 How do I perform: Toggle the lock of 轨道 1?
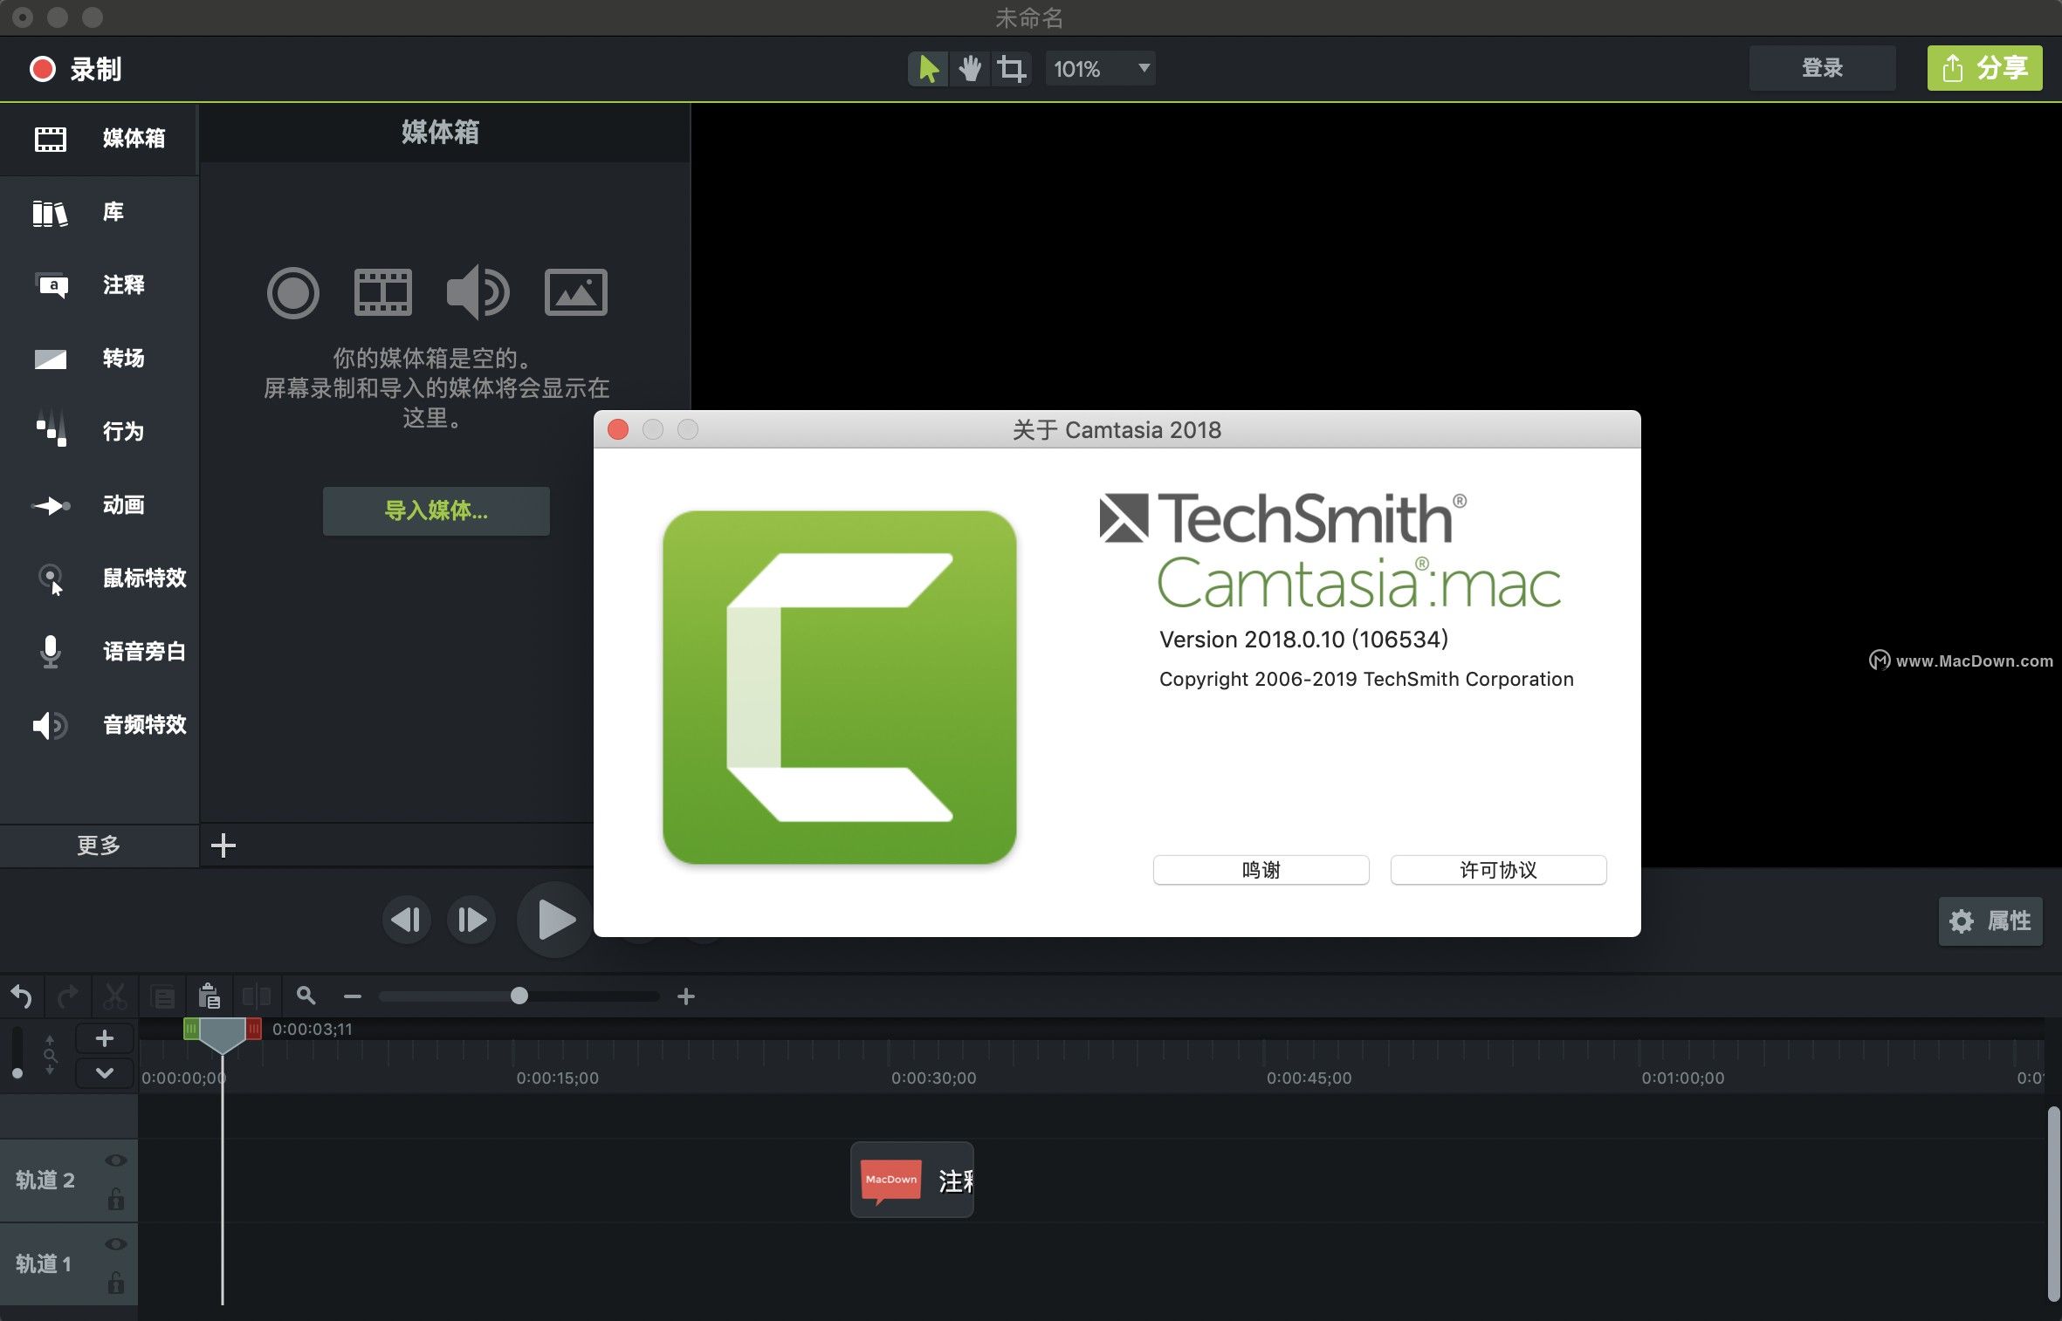coord(116,1283)
